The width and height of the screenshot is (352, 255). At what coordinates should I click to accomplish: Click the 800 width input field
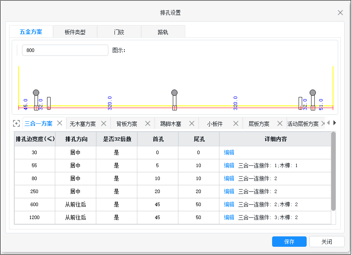[x=65, y=50]
